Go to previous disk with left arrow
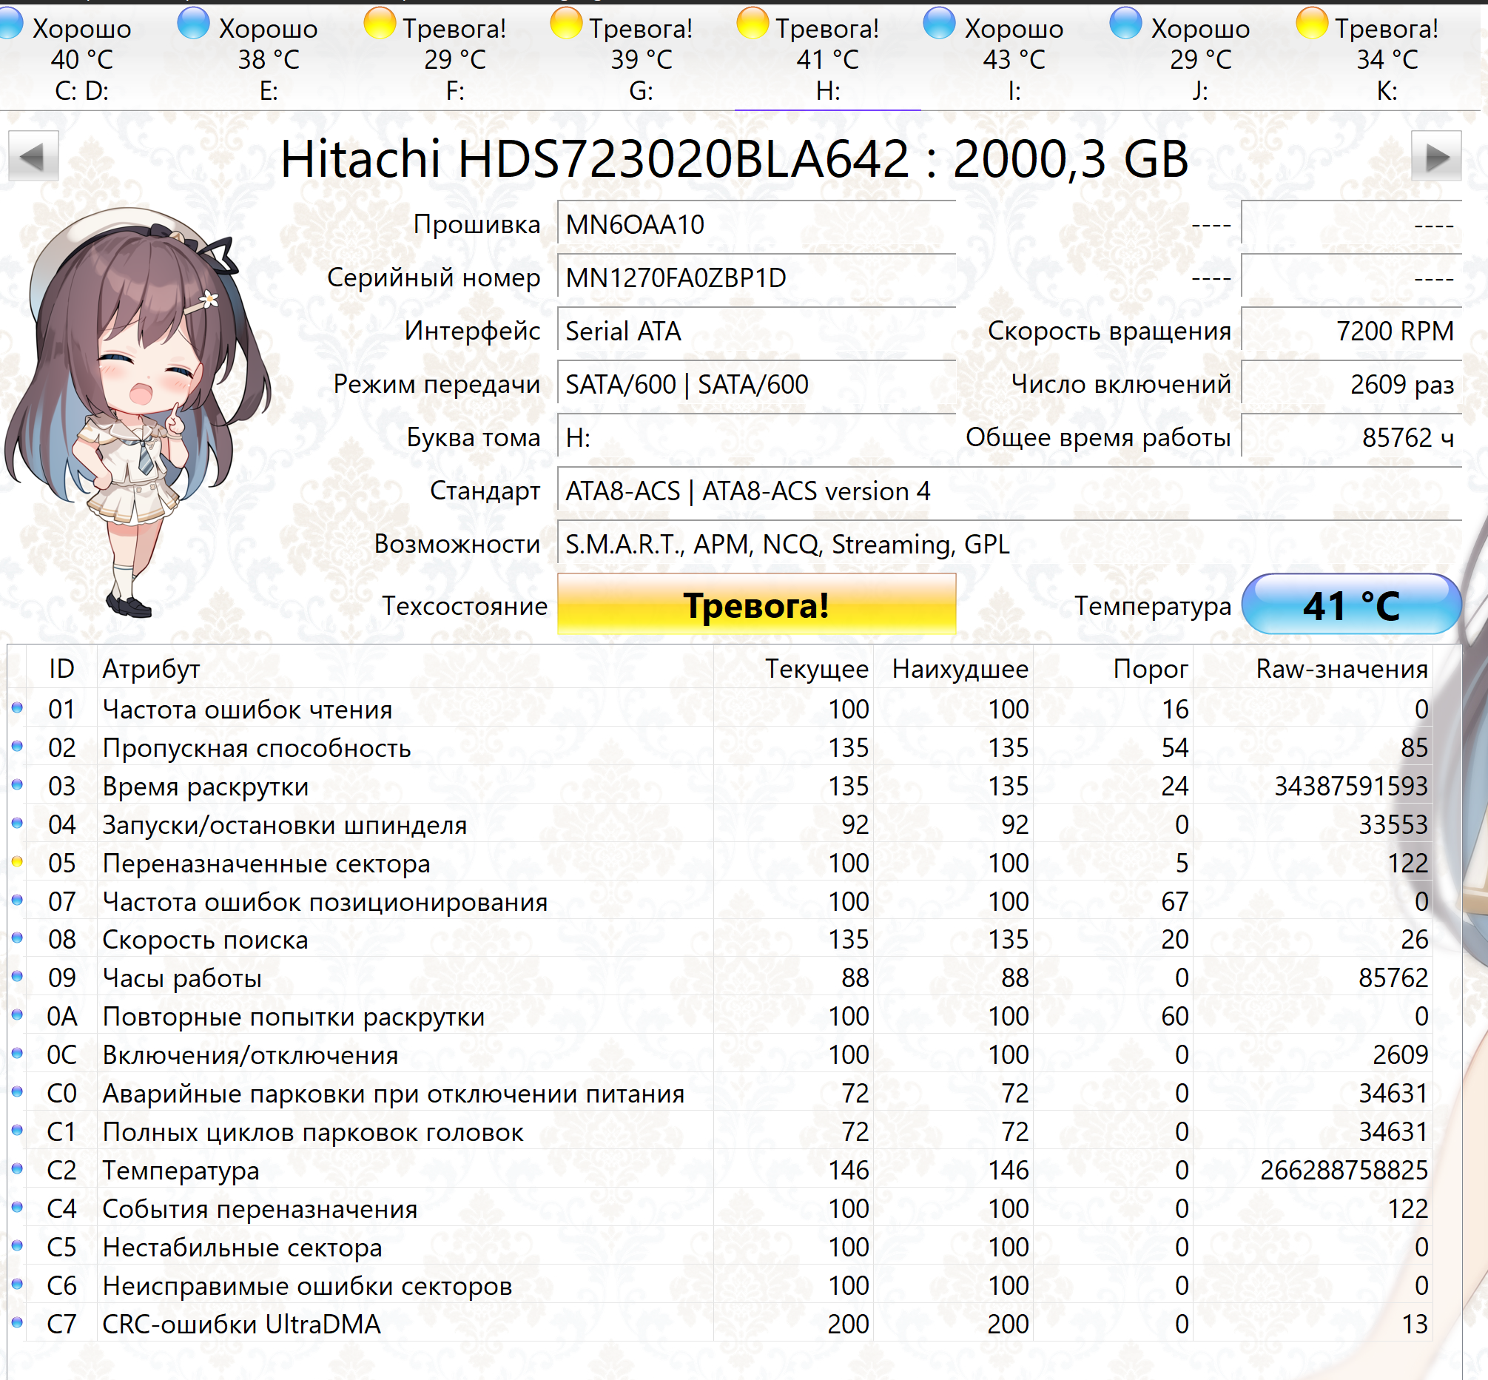The width and height of the screenshot is (1488, 1380). tap(33, 156)
